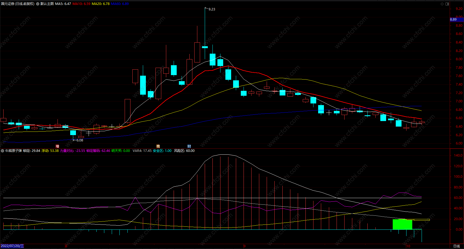Select the MA10: 6.59 readout
464x249 pixels.
[x=81, y=4]
